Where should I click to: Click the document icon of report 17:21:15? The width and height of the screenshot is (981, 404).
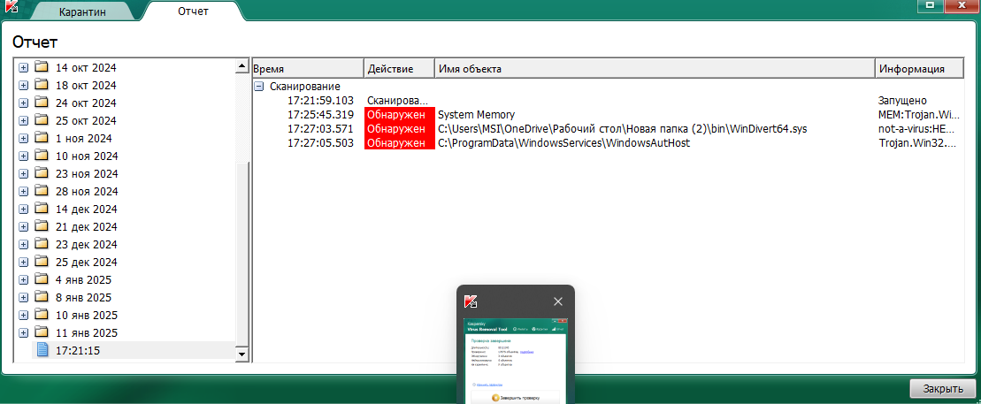click(42, 350)
